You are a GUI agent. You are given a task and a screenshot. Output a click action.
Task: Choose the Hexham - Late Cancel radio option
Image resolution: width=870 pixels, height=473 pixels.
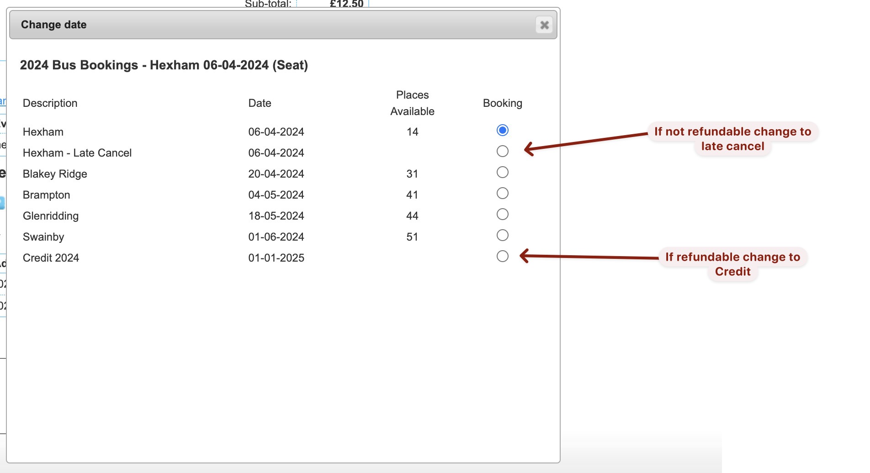[x=502, y=151]
